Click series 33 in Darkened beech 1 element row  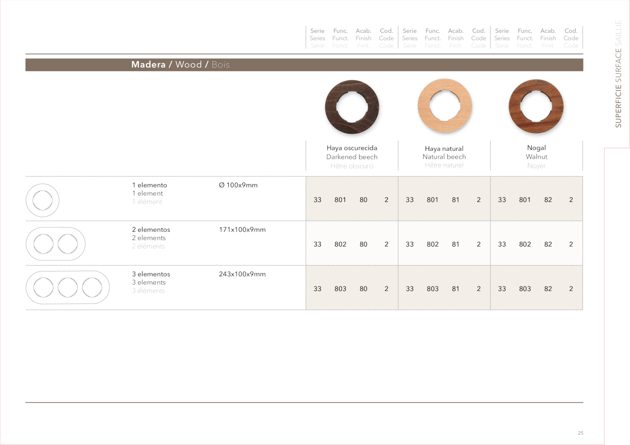317,200
